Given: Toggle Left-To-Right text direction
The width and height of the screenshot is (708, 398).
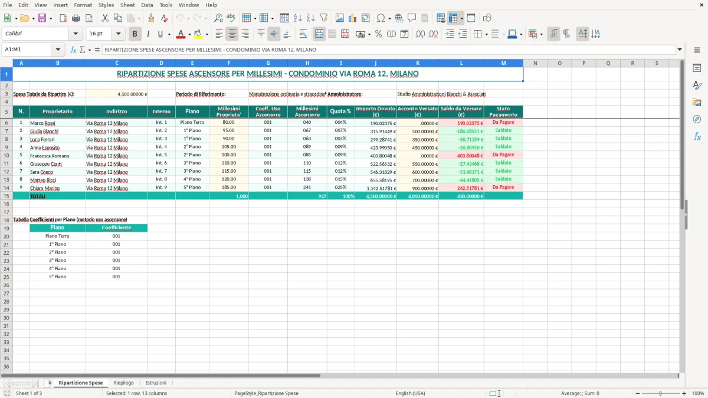Looking at the screenshot, I should [553, 34].
